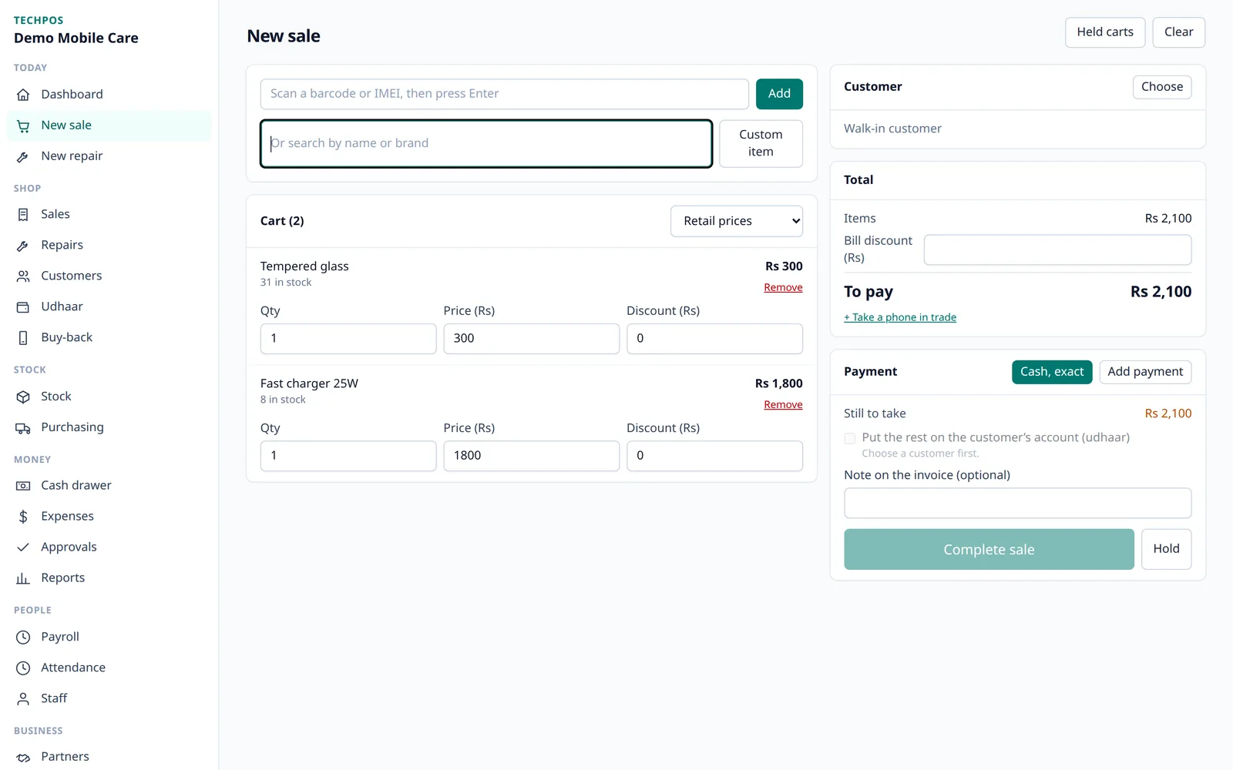Click Fast charger 25W Discount field
Screen dimensions: 1233x770
coord(715,456)
